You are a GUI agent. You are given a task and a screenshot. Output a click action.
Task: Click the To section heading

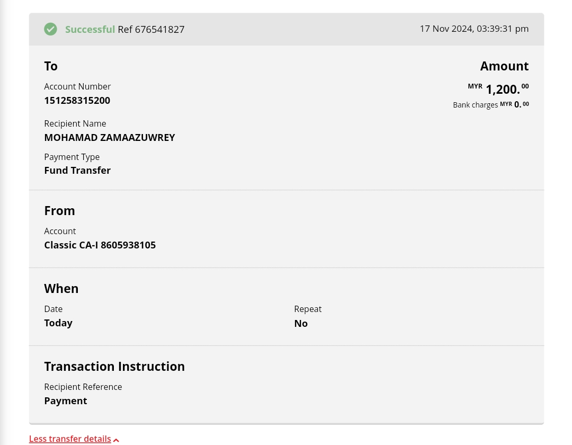(x=51, y=66)
